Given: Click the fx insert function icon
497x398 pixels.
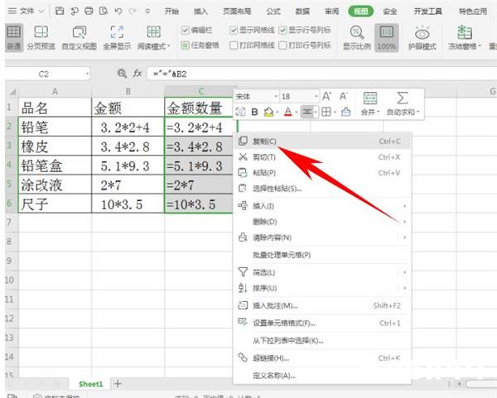Looking at the screenshot, I should click(138, 74).
